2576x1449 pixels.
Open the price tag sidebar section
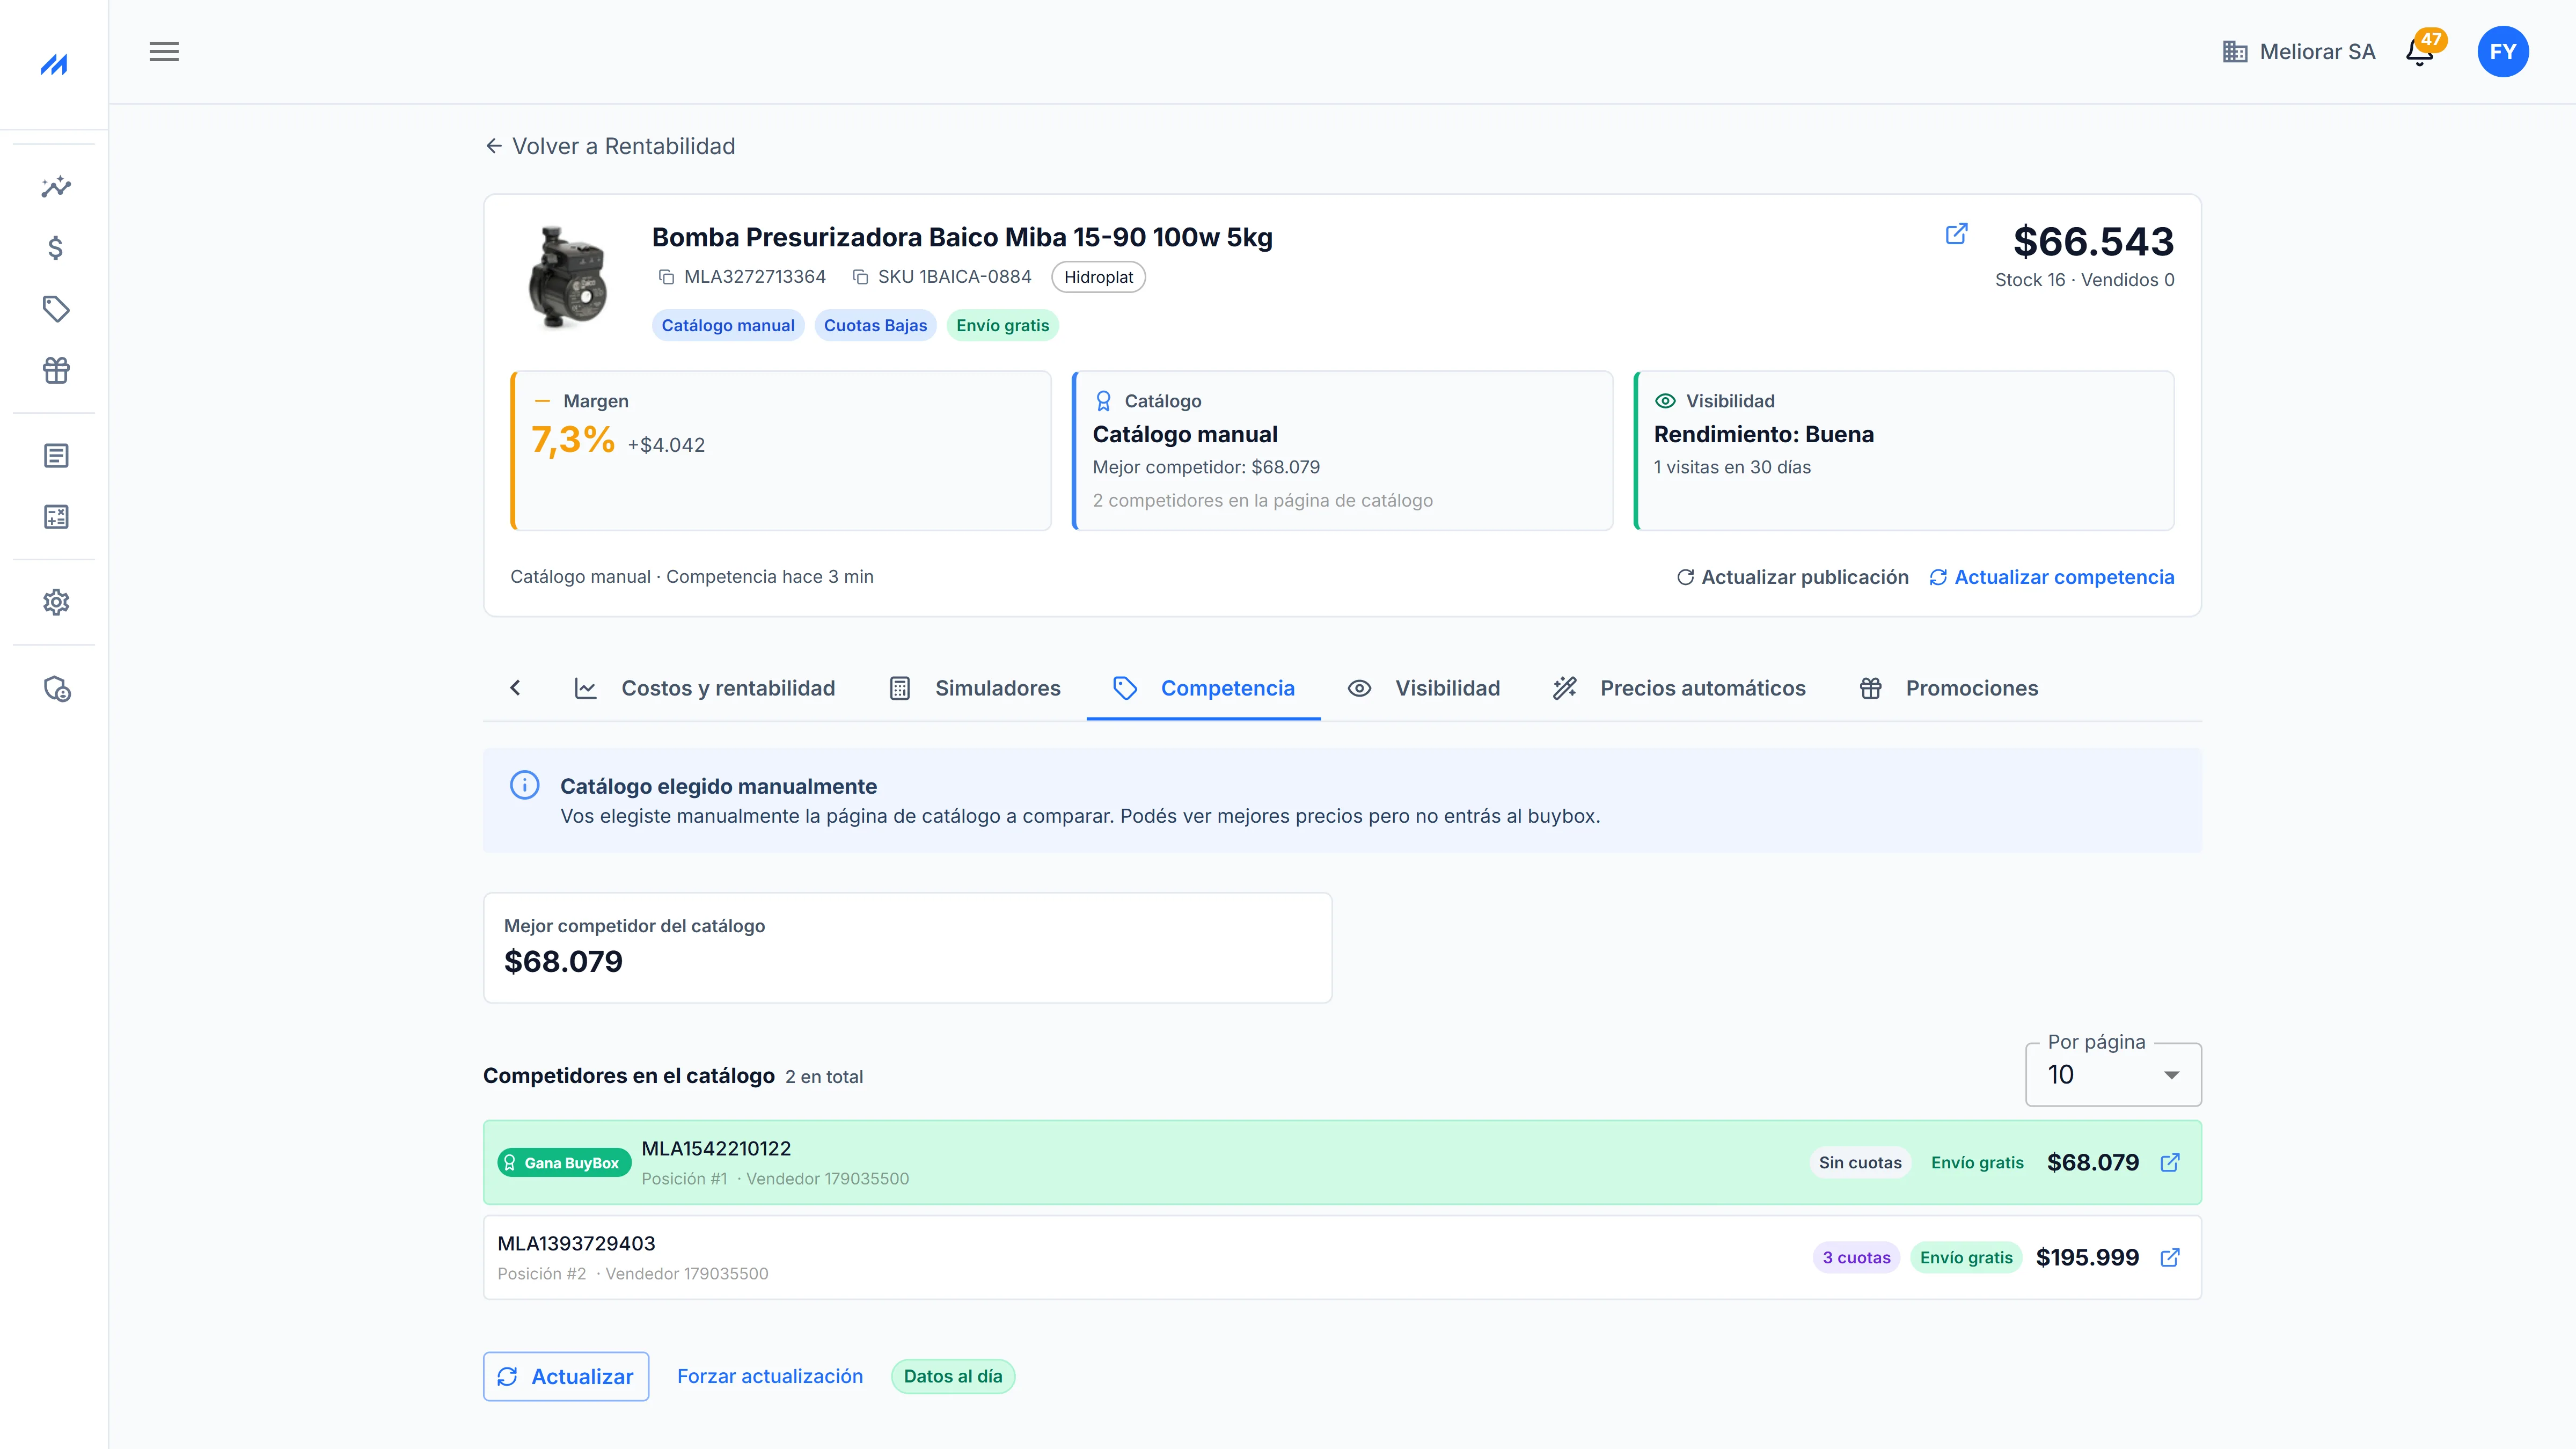coord(56,309)
